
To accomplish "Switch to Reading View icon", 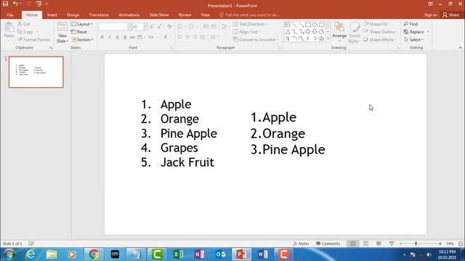I will tap(379, 244).
